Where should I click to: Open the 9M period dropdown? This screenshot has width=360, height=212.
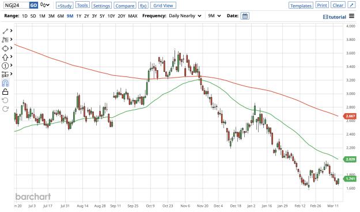(x=214, y=16)
